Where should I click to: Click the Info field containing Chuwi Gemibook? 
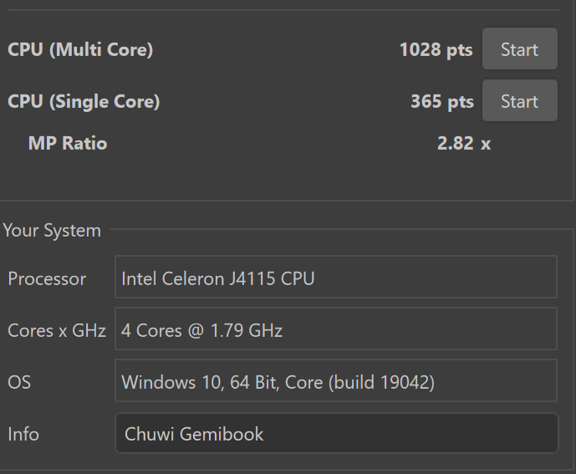[336, 434]
